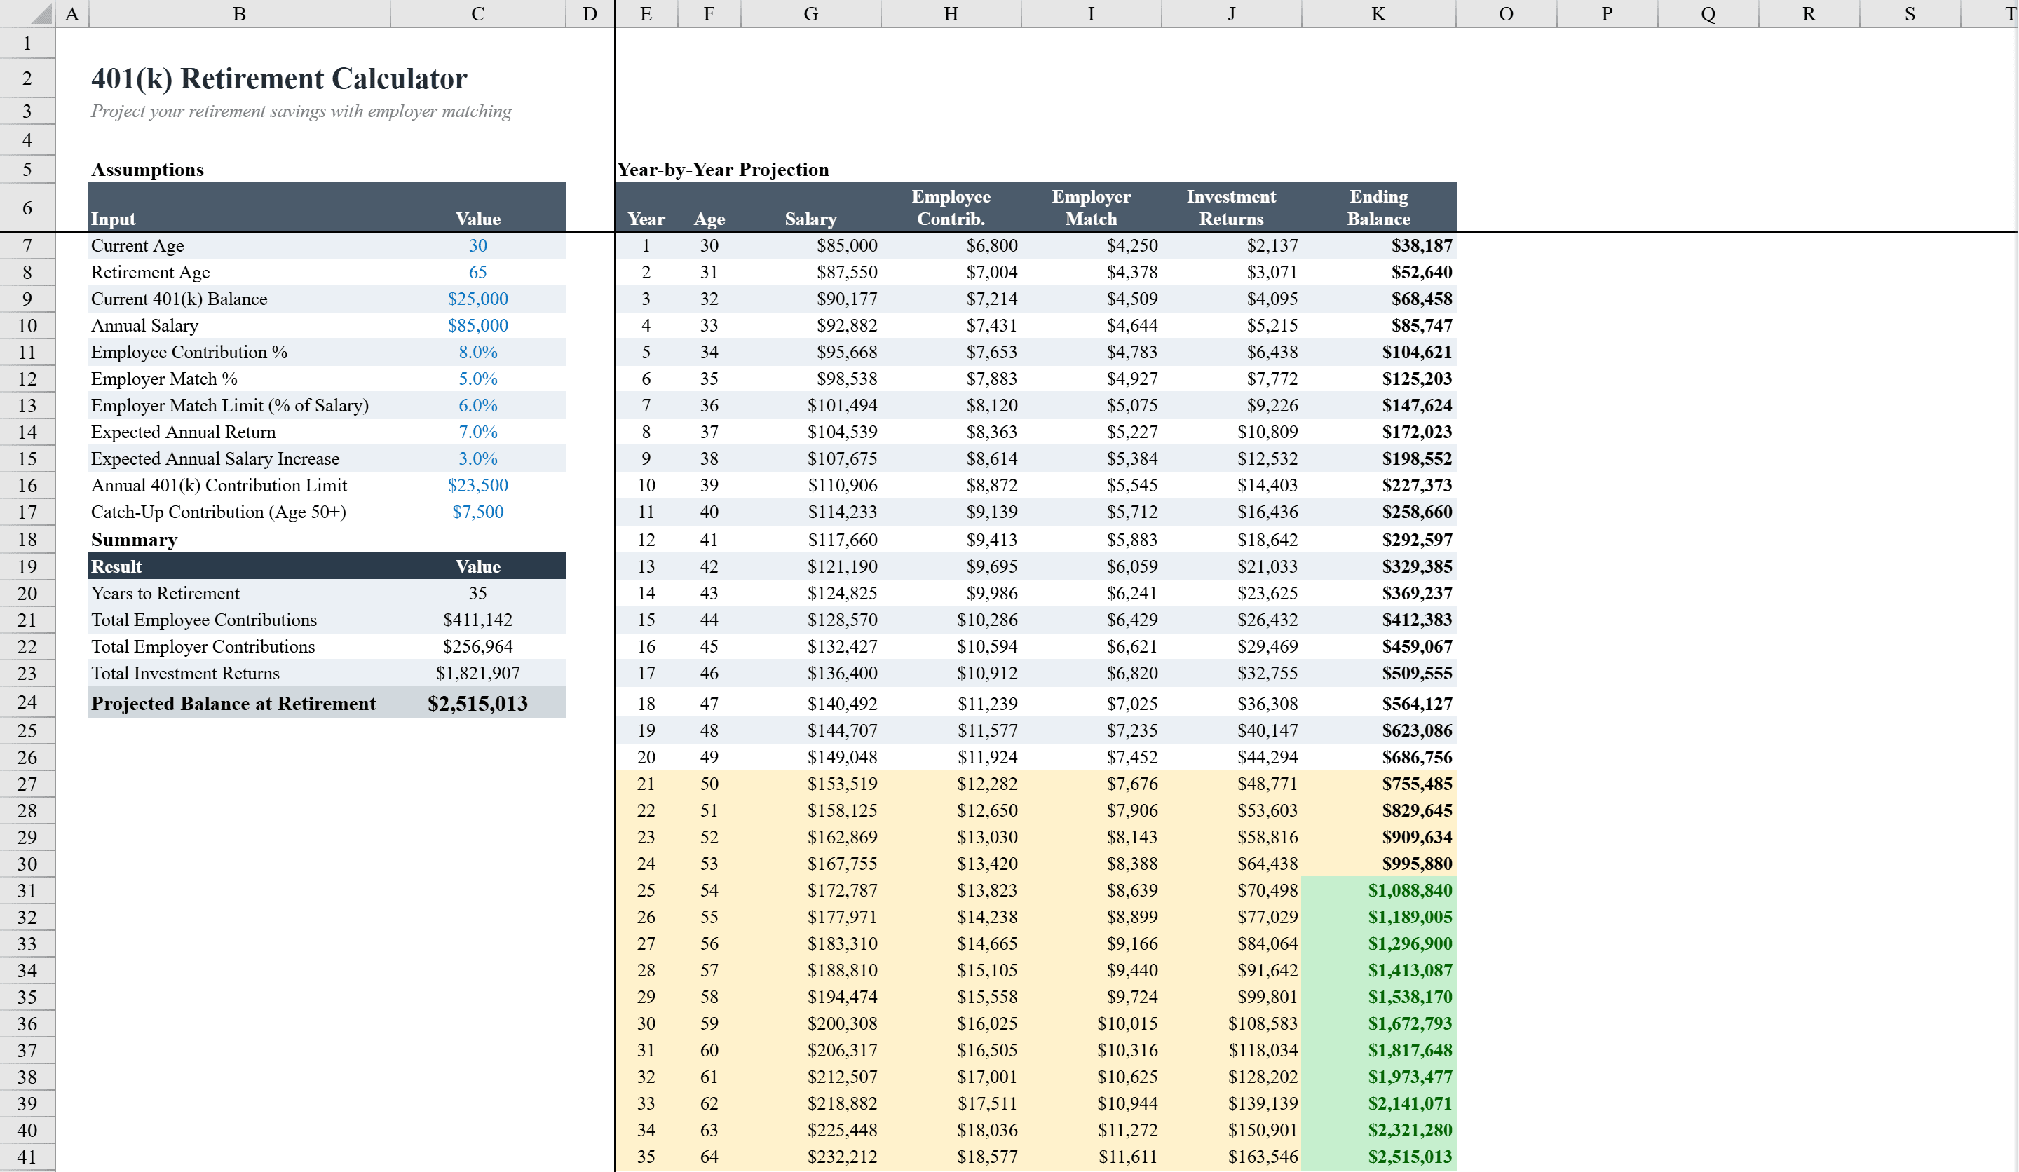
Task: Click the Years to Retirement value 35
Action: (x=477, y=593)
